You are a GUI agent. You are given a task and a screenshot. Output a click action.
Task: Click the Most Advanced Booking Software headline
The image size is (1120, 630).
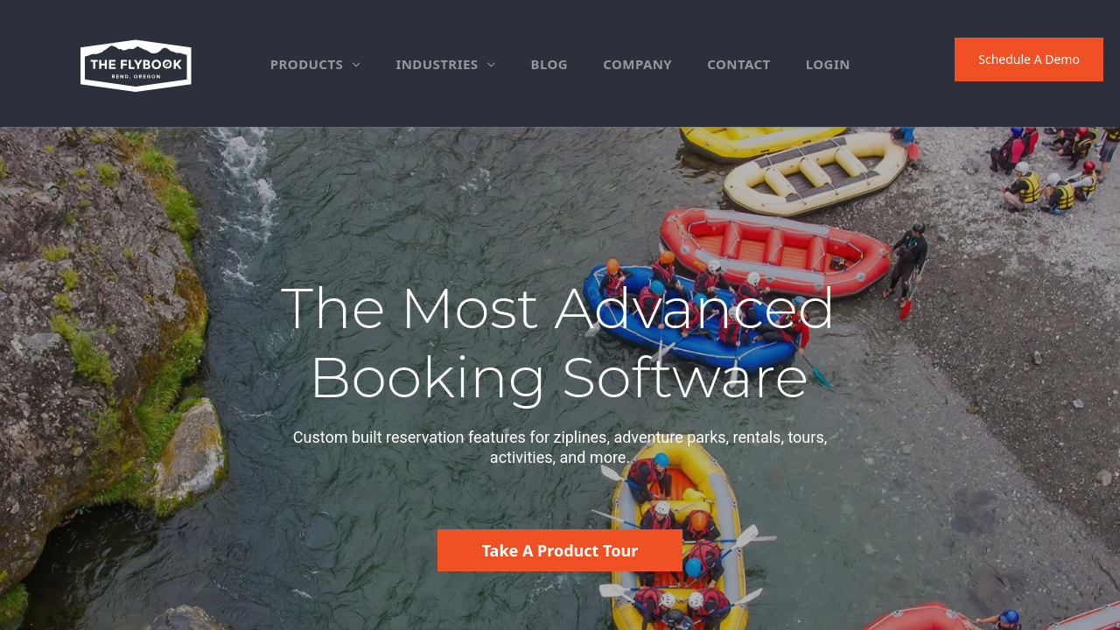coord(558,342)
